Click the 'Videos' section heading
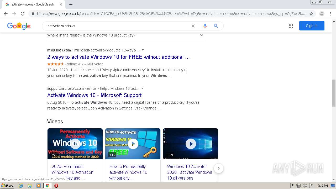 [55, 122]
